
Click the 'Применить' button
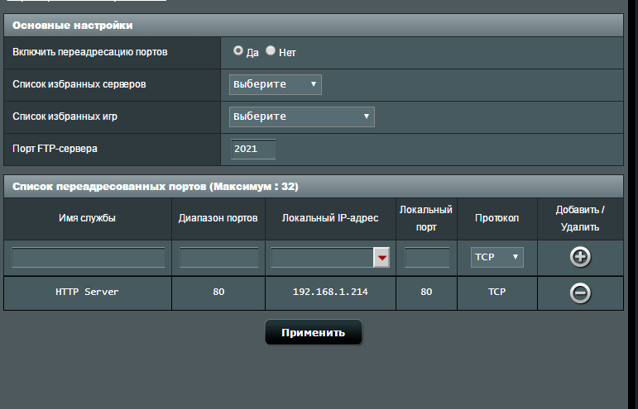tap(314, 333)
